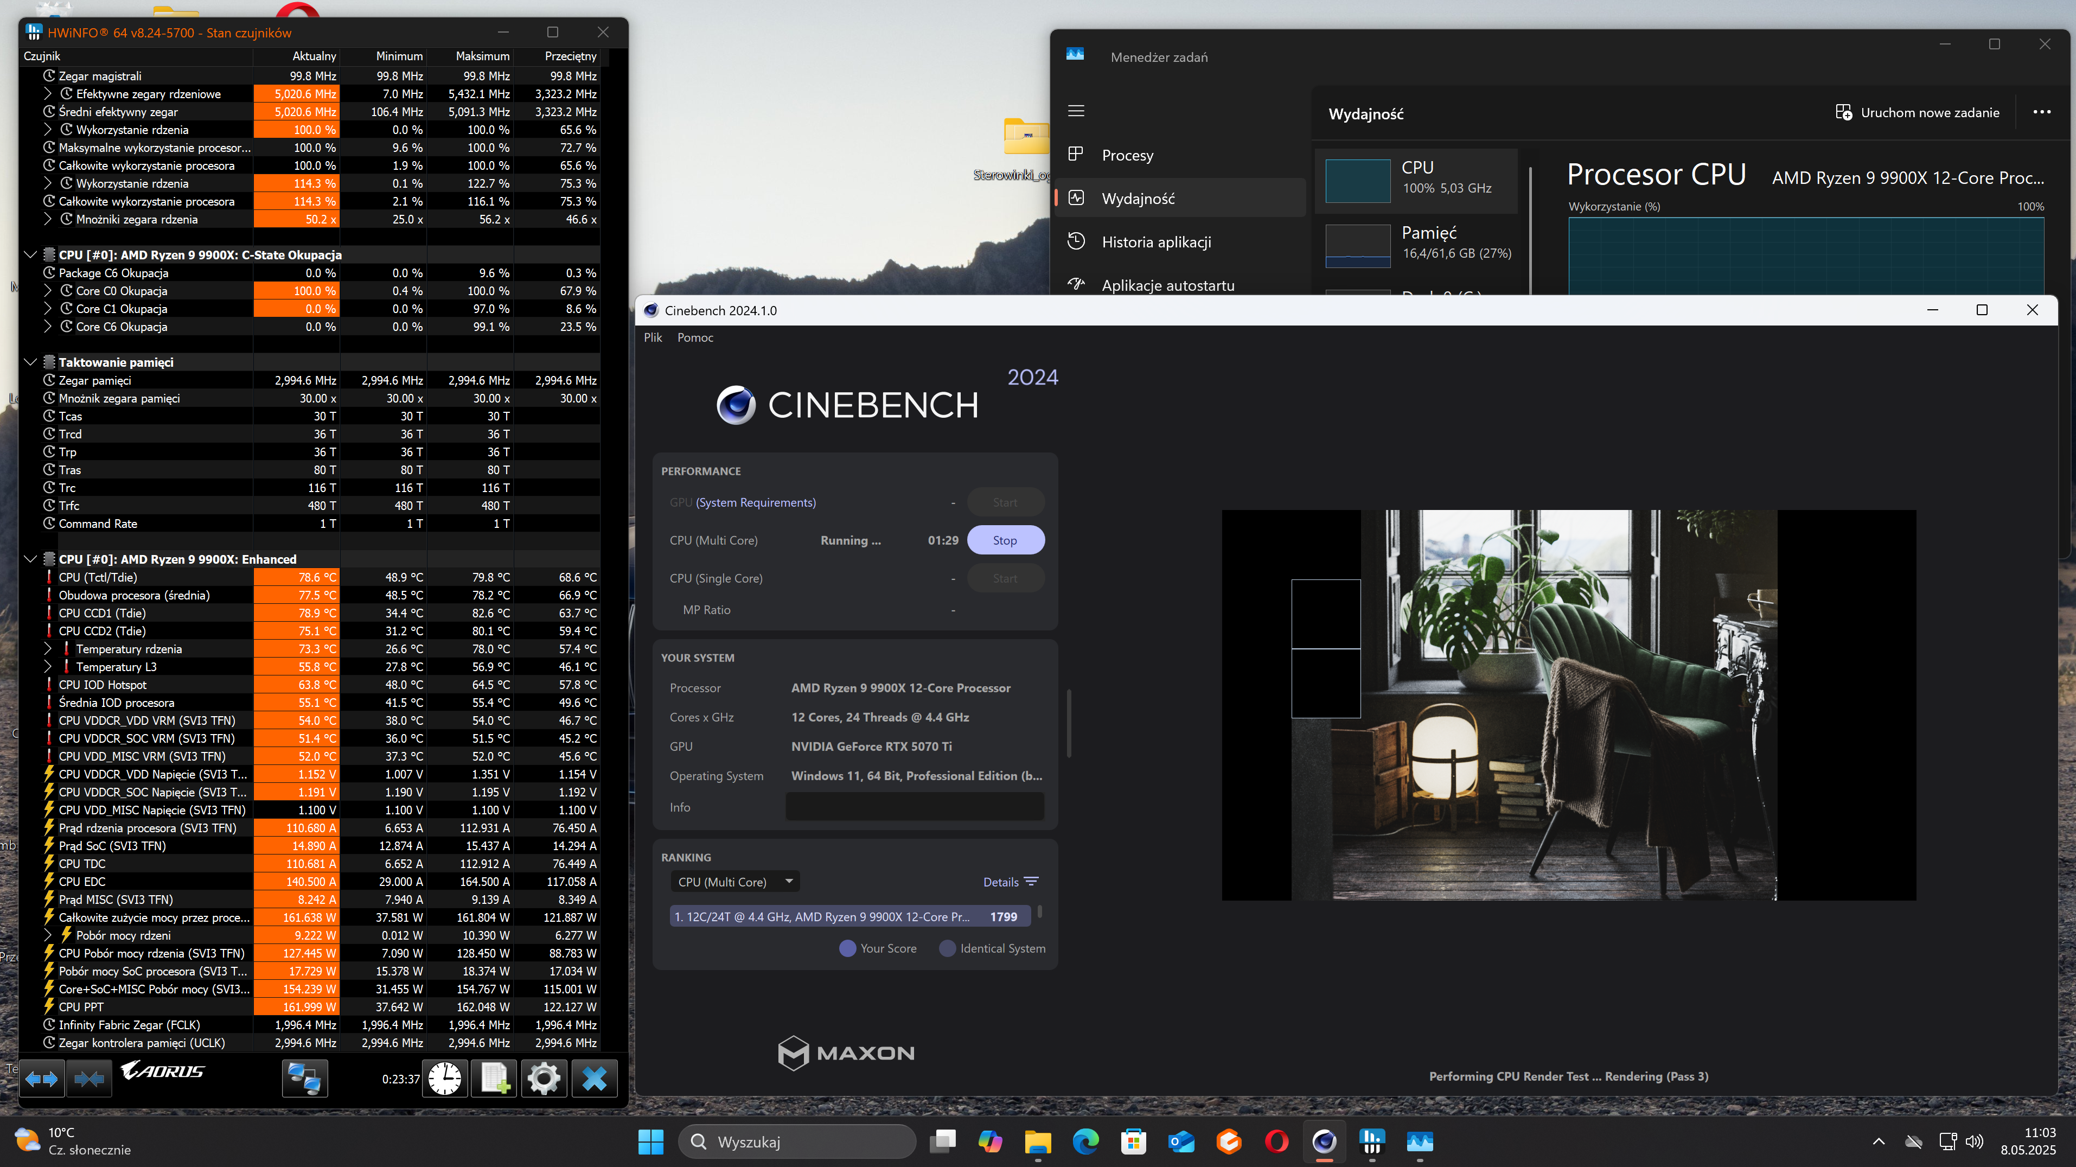Click the Cinebench system panel scrollbar
Image resolution: width=2076 pixels, height=1167 pixels.
click(x=1069, y=723)
